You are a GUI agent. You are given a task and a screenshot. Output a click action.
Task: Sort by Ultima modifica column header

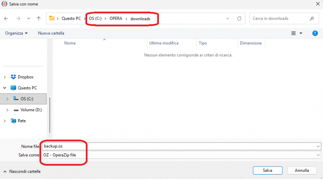164,43
